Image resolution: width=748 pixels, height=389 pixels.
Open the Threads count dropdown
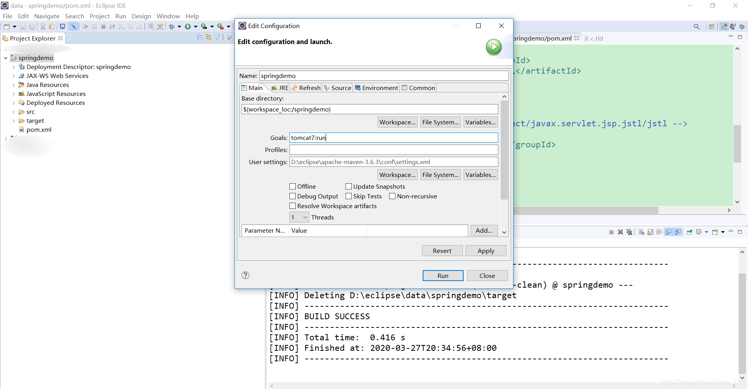[x=299, y=217]
